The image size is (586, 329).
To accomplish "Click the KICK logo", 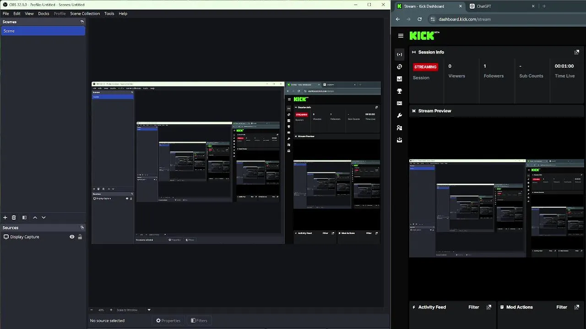I will click(x=422, y=36).
